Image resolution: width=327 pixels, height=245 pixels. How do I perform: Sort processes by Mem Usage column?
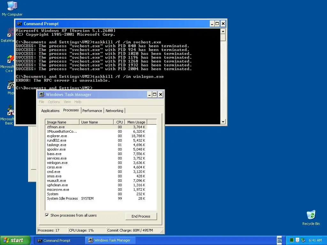[x=136, y=122]
